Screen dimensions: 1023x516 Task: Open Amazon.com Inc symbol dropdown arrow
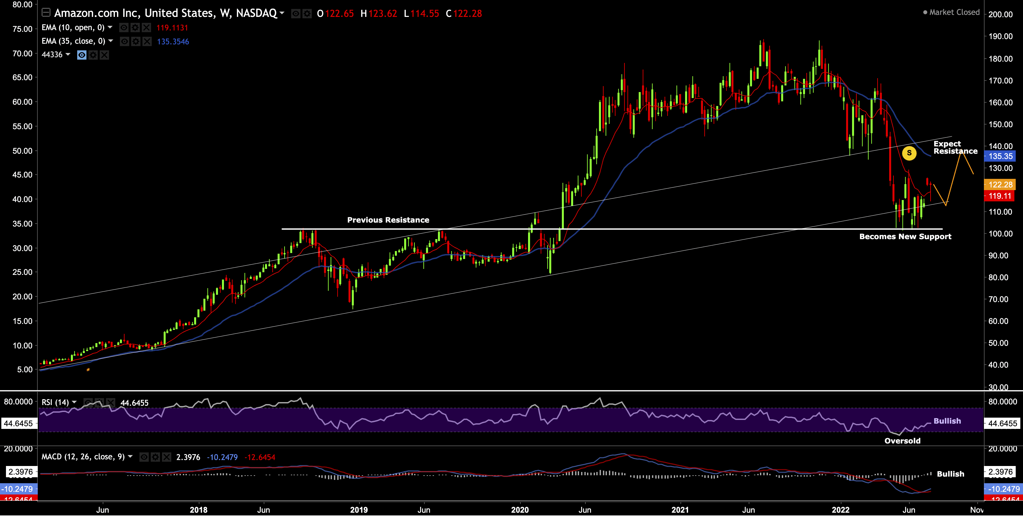click(x=282, y=13)
